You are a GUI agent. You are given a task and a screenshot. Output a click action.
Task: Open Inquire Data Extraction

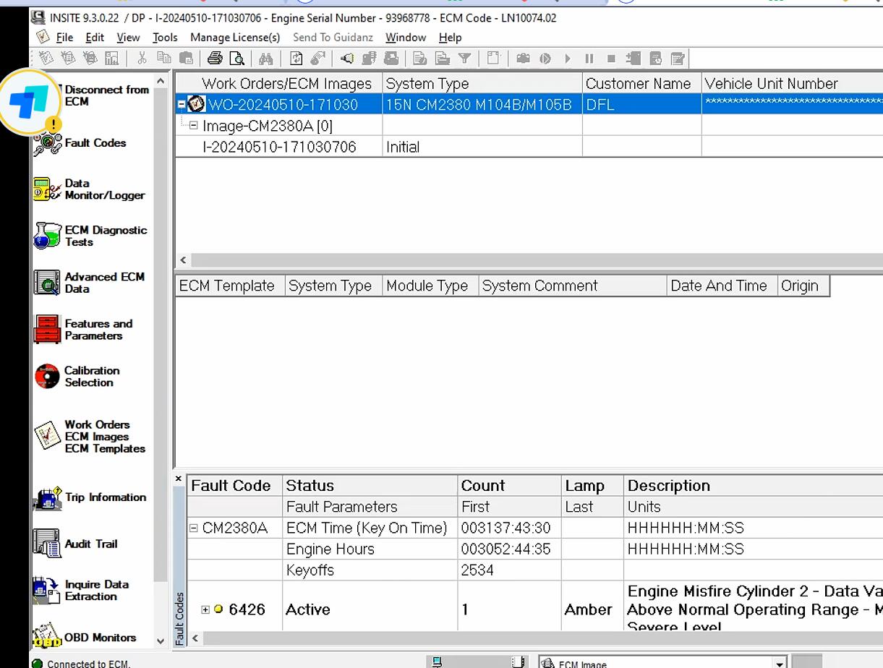pyautogui.click(x=81, y=590)
